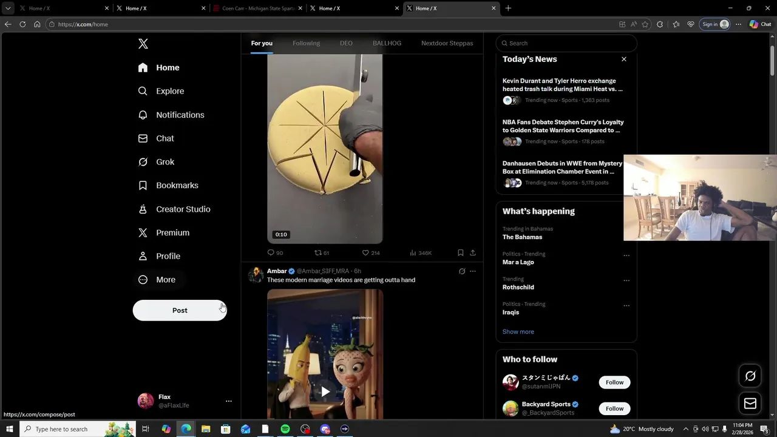Like the dough cutting video post

click(x=370, y=252)
